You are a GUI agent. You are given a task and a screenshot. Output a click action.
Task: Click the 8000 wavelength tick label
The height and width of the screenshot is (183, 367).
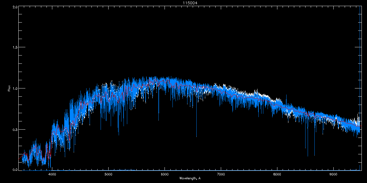point(277,174)
